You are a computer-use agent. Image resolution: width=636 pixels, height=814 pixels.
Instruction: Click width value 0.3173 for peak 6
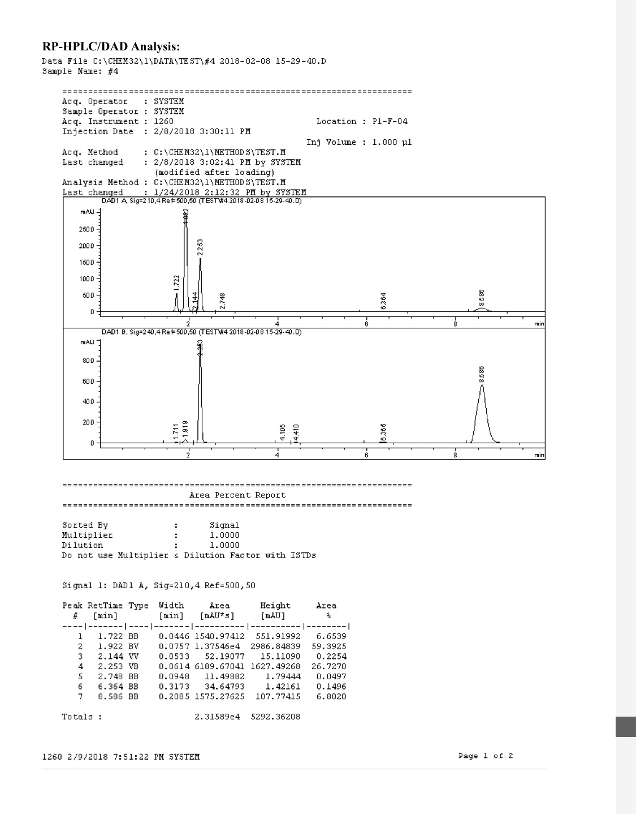pyautogui.click(x=174, y=687)
